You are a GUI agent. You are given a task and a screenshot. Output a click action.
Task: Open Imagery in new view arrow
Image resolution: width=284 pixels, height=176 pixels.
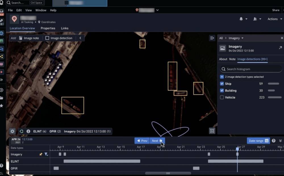pyautogui.click(x=280, y=48)
